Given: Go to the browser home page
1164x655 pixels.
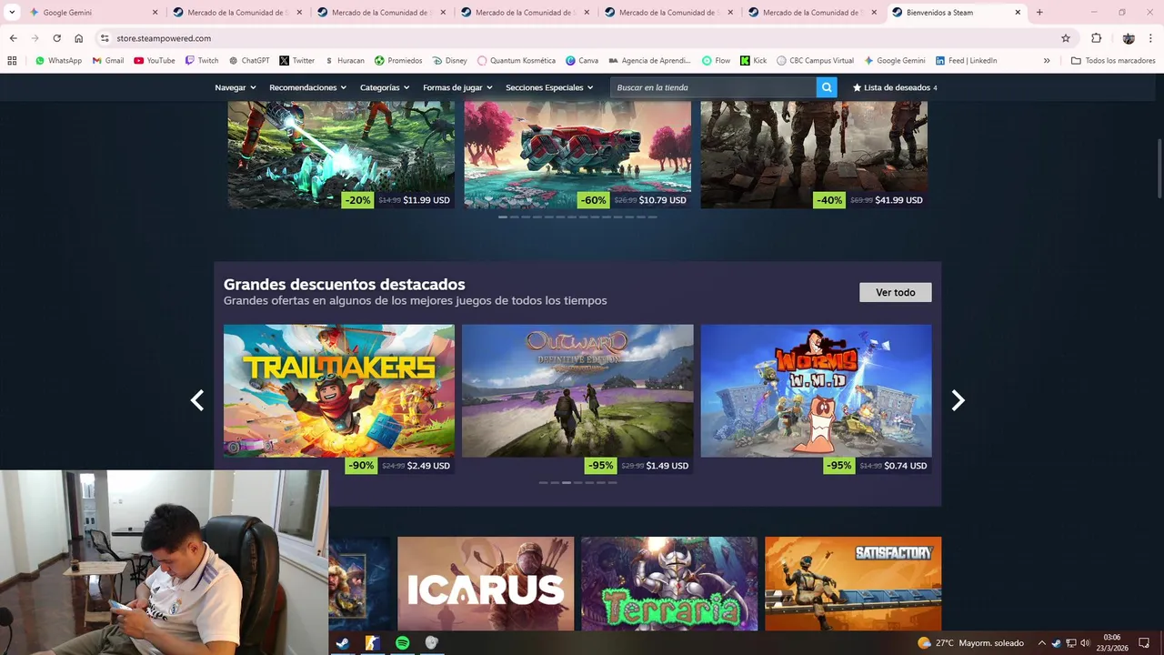Looking at the screenshot, I should [79, 38].
